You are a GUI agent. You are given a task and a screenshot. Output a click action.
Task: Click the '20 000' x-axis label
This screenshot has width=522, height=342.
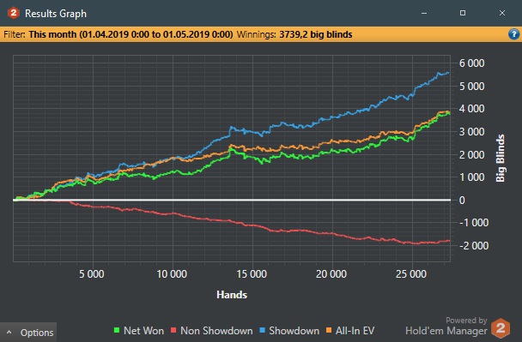tap(331, 274)
